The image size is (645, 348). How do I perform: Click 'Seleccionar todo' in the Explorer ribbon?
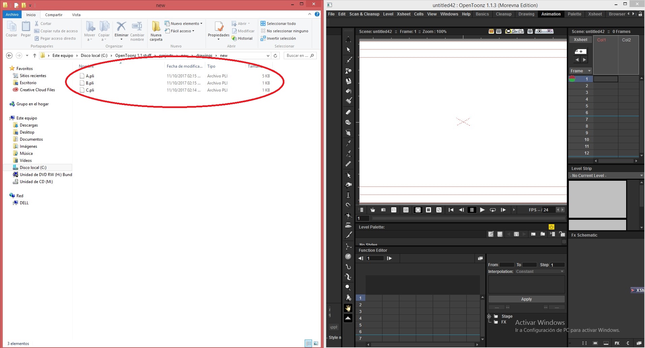pos(281,23)
